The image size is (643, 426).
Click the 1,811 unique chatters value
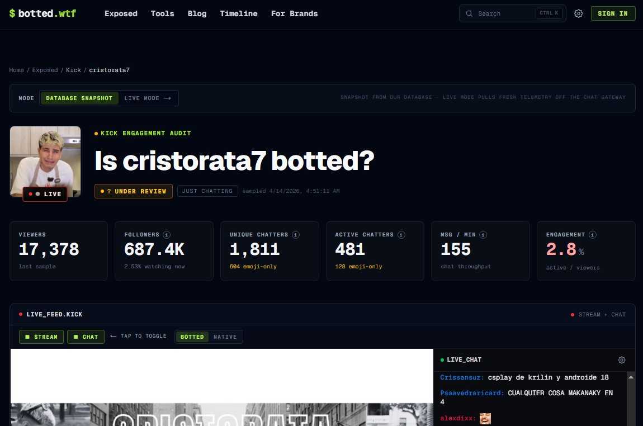coord(254,249)
